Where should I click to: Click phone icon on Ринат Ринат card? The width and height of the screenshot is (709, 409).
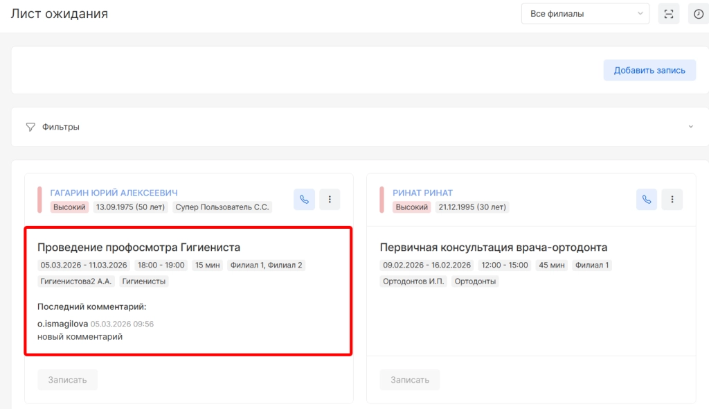click(647, 200)
